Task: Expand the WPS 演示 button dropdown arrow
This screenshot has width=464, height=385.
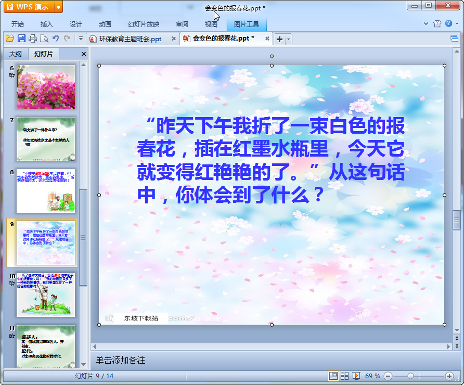Action: [x=59, y=7]
